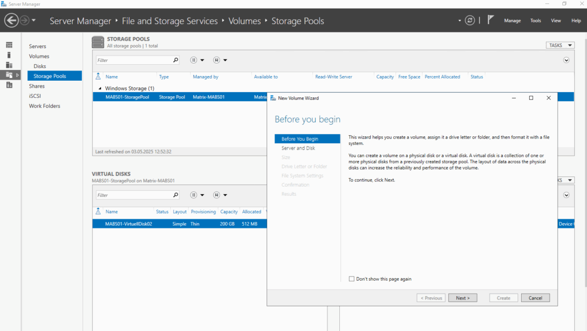Open the Storage Pools TASKS dropdown
Viewport: 587px width, 331px height.
(x=560, y=45)
